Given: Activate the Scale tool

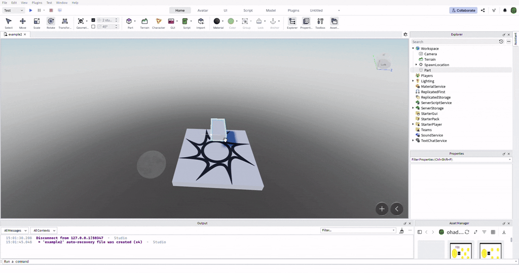Looking at the screenshot, I should (36, 23).
